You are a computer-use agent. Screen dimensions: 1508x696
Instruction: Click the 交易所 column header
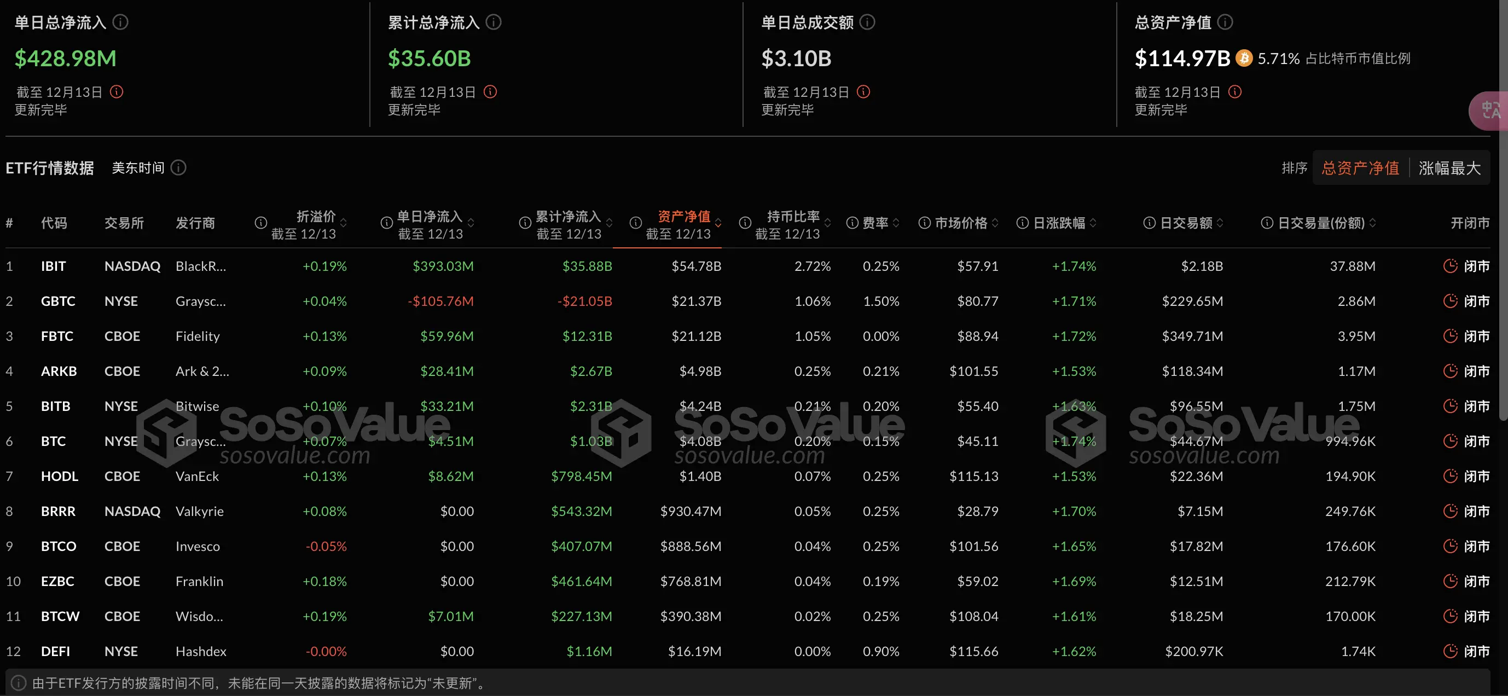click(124, 223)
